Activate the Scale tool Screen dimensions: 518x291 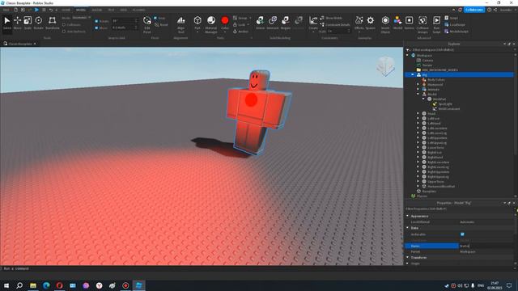tap(28, 23)
